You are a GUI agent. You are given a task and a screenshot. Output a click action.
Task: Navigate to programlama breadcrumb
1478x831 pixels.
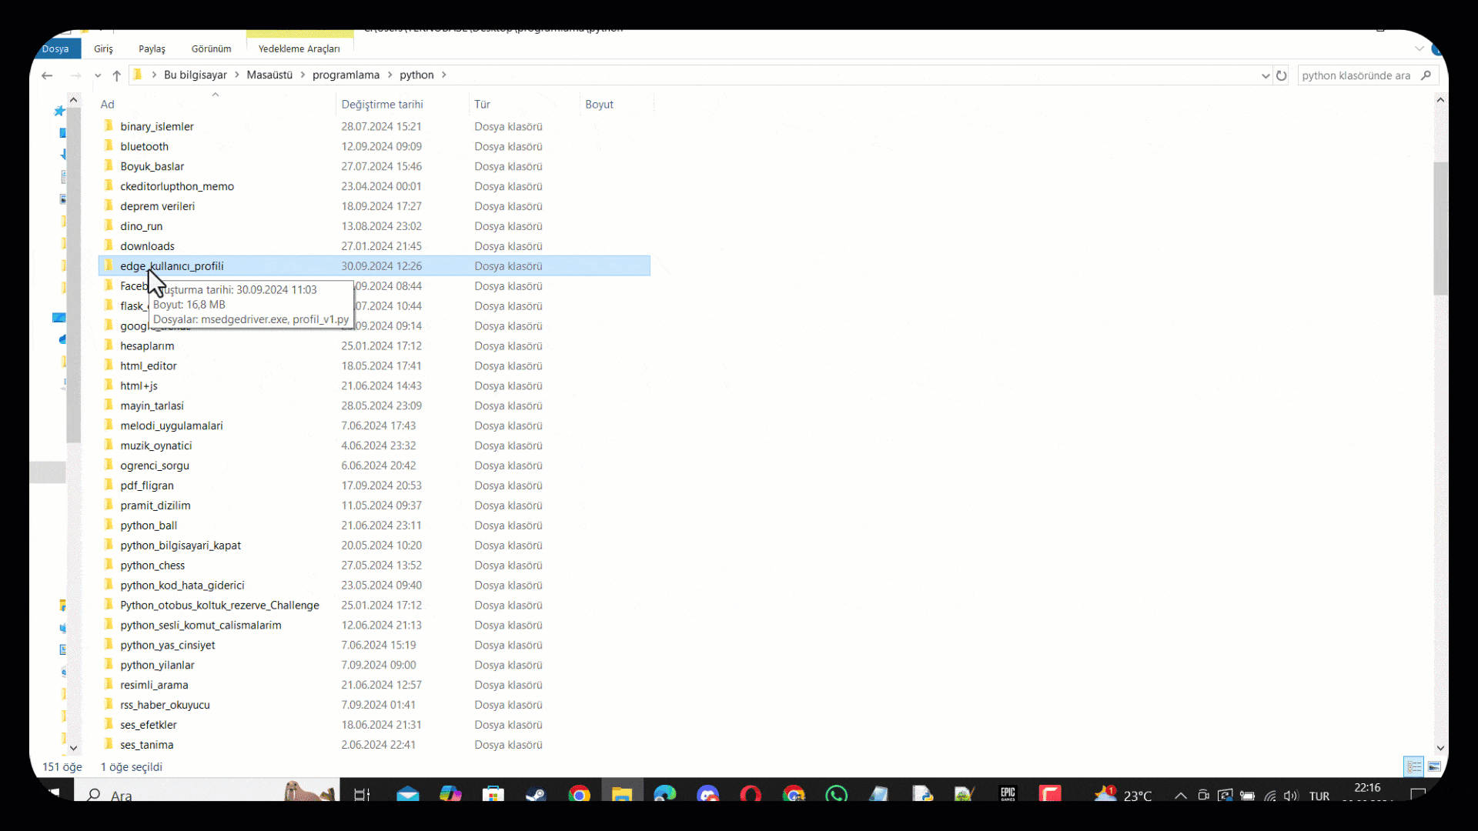click(346, 75)
